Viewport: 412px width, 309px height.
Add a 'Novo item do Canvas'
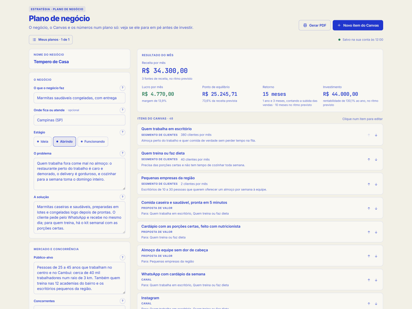[x=358, y=25]
